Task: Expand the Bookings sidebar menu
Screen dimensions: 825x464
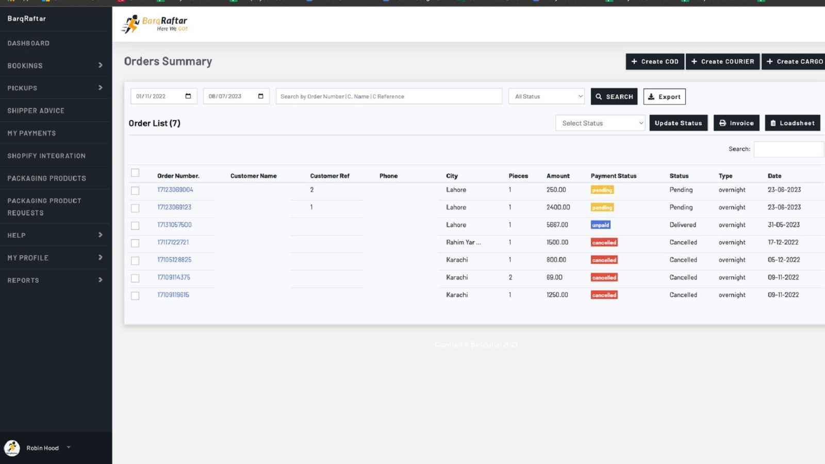Action: pyautogui.click(x=56, y=65)
